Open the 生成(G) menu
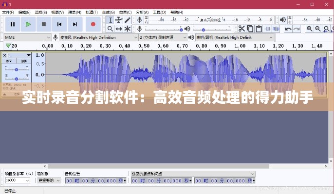The height and width of the screenshot is (194, 334). click(x=109, y=12)
